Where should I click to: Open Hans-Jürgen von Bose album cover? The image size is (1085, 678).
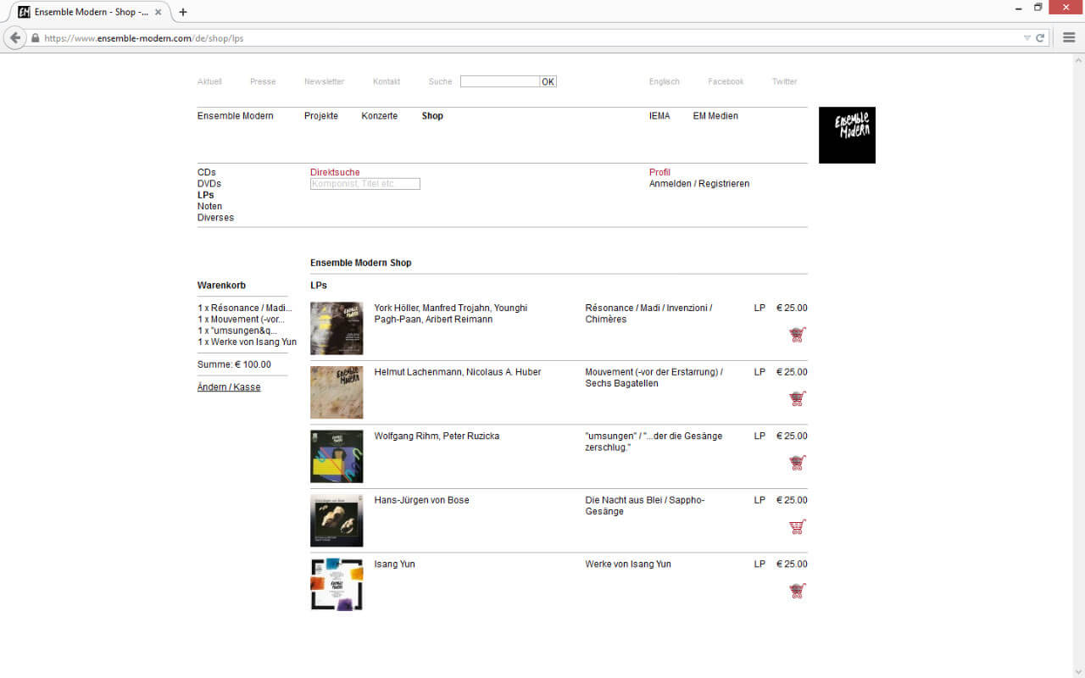(x=337, y=520)
